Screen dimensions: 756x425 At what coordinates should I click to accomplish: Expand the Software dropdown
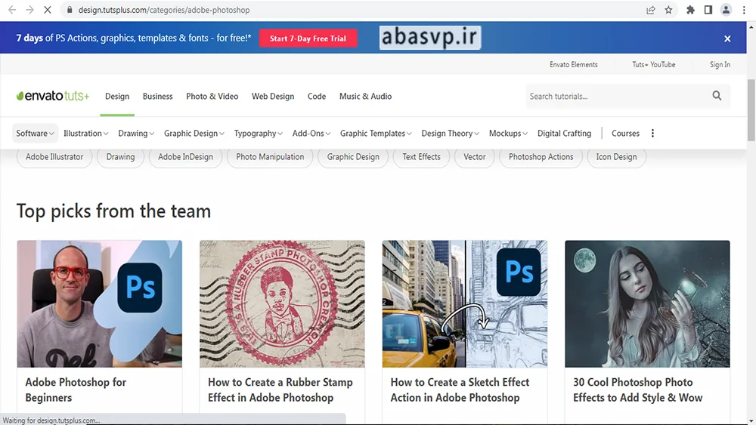tap(35, 134)
